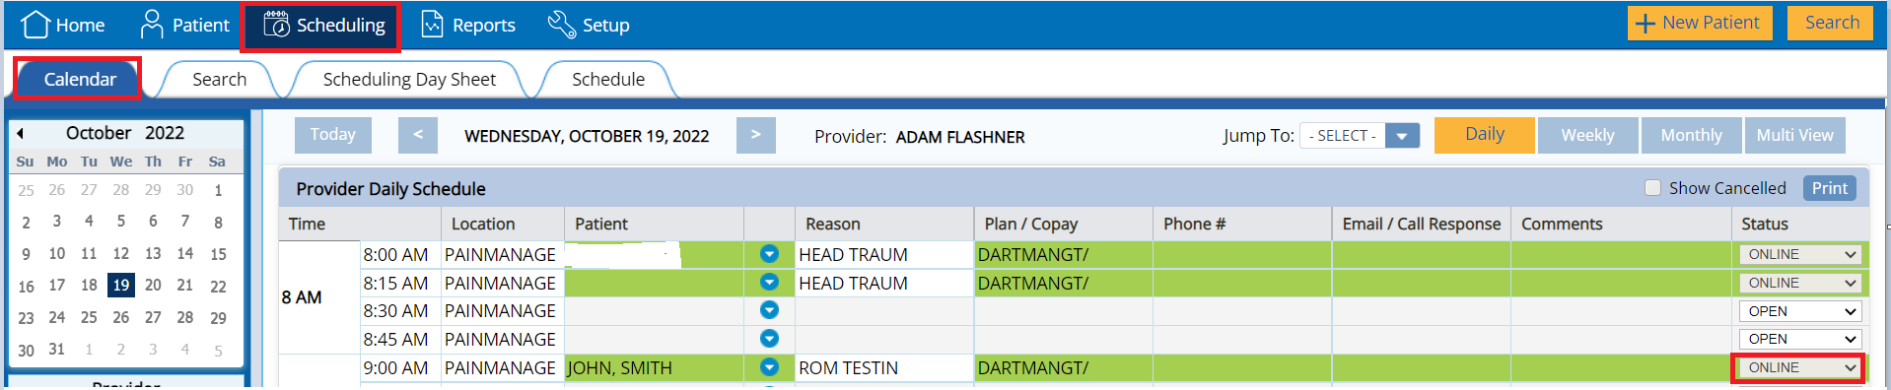Screen dimensions: 1891x390
Task: Open status dropdown for 8:30 AM slot
Action: (1800, 311)
